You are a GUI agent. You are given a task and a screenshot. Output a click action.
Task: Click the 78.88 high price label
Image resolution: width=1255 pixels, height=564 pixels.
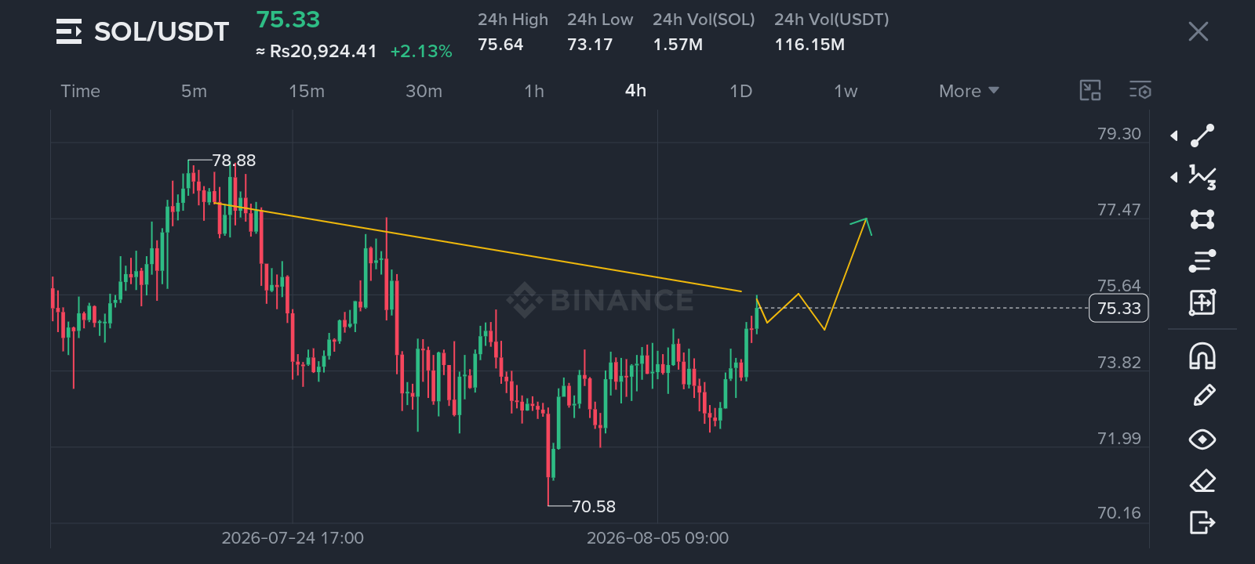[x=234, y=161]
